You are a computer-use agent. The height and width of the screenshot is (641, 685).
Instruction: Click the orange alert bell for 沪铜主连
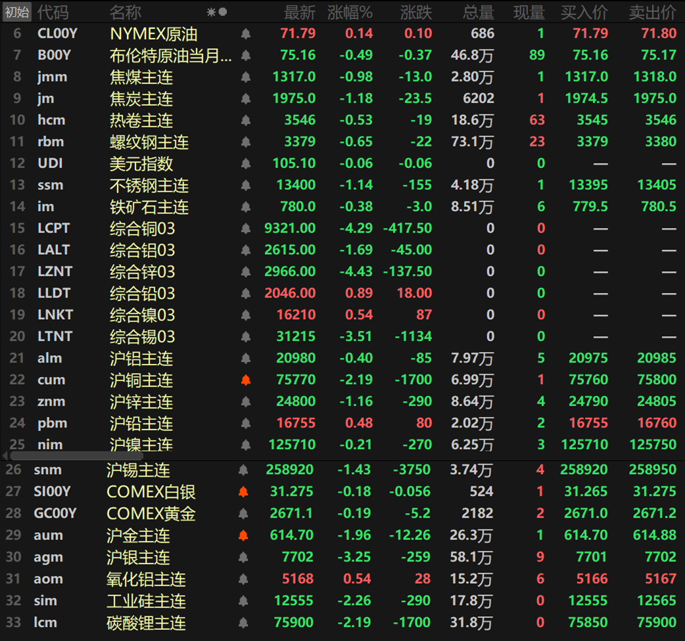[246, 380]
